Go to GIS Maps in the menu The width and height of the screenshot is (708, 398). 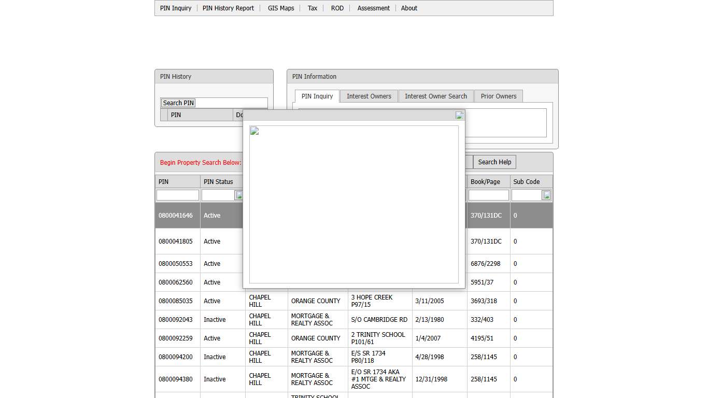tap(281, 8)
